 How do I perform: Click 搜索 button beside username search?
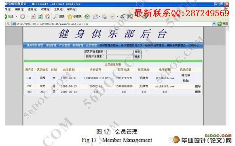tap(138, 57)
